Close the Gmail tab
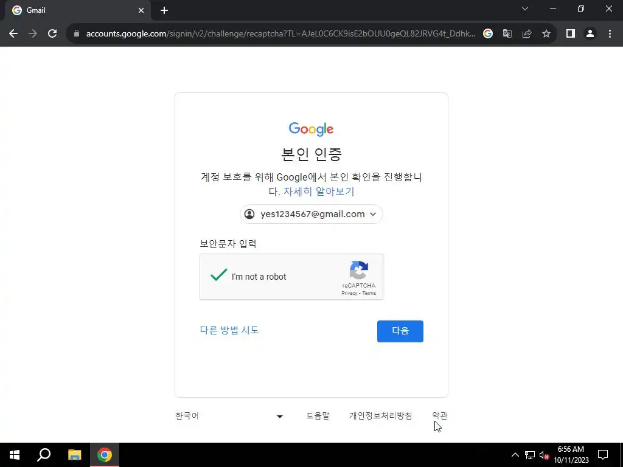 pyautogui.click(x=141, y=11)
